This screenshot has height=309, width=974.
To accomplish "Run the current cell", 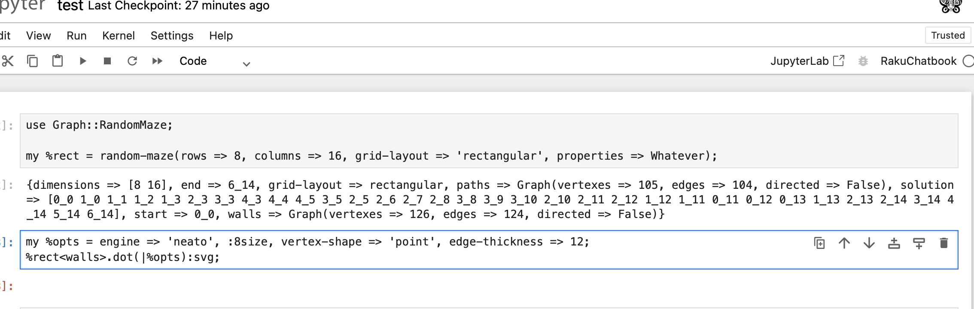I will pyautogui.click(x=83, y=61).
